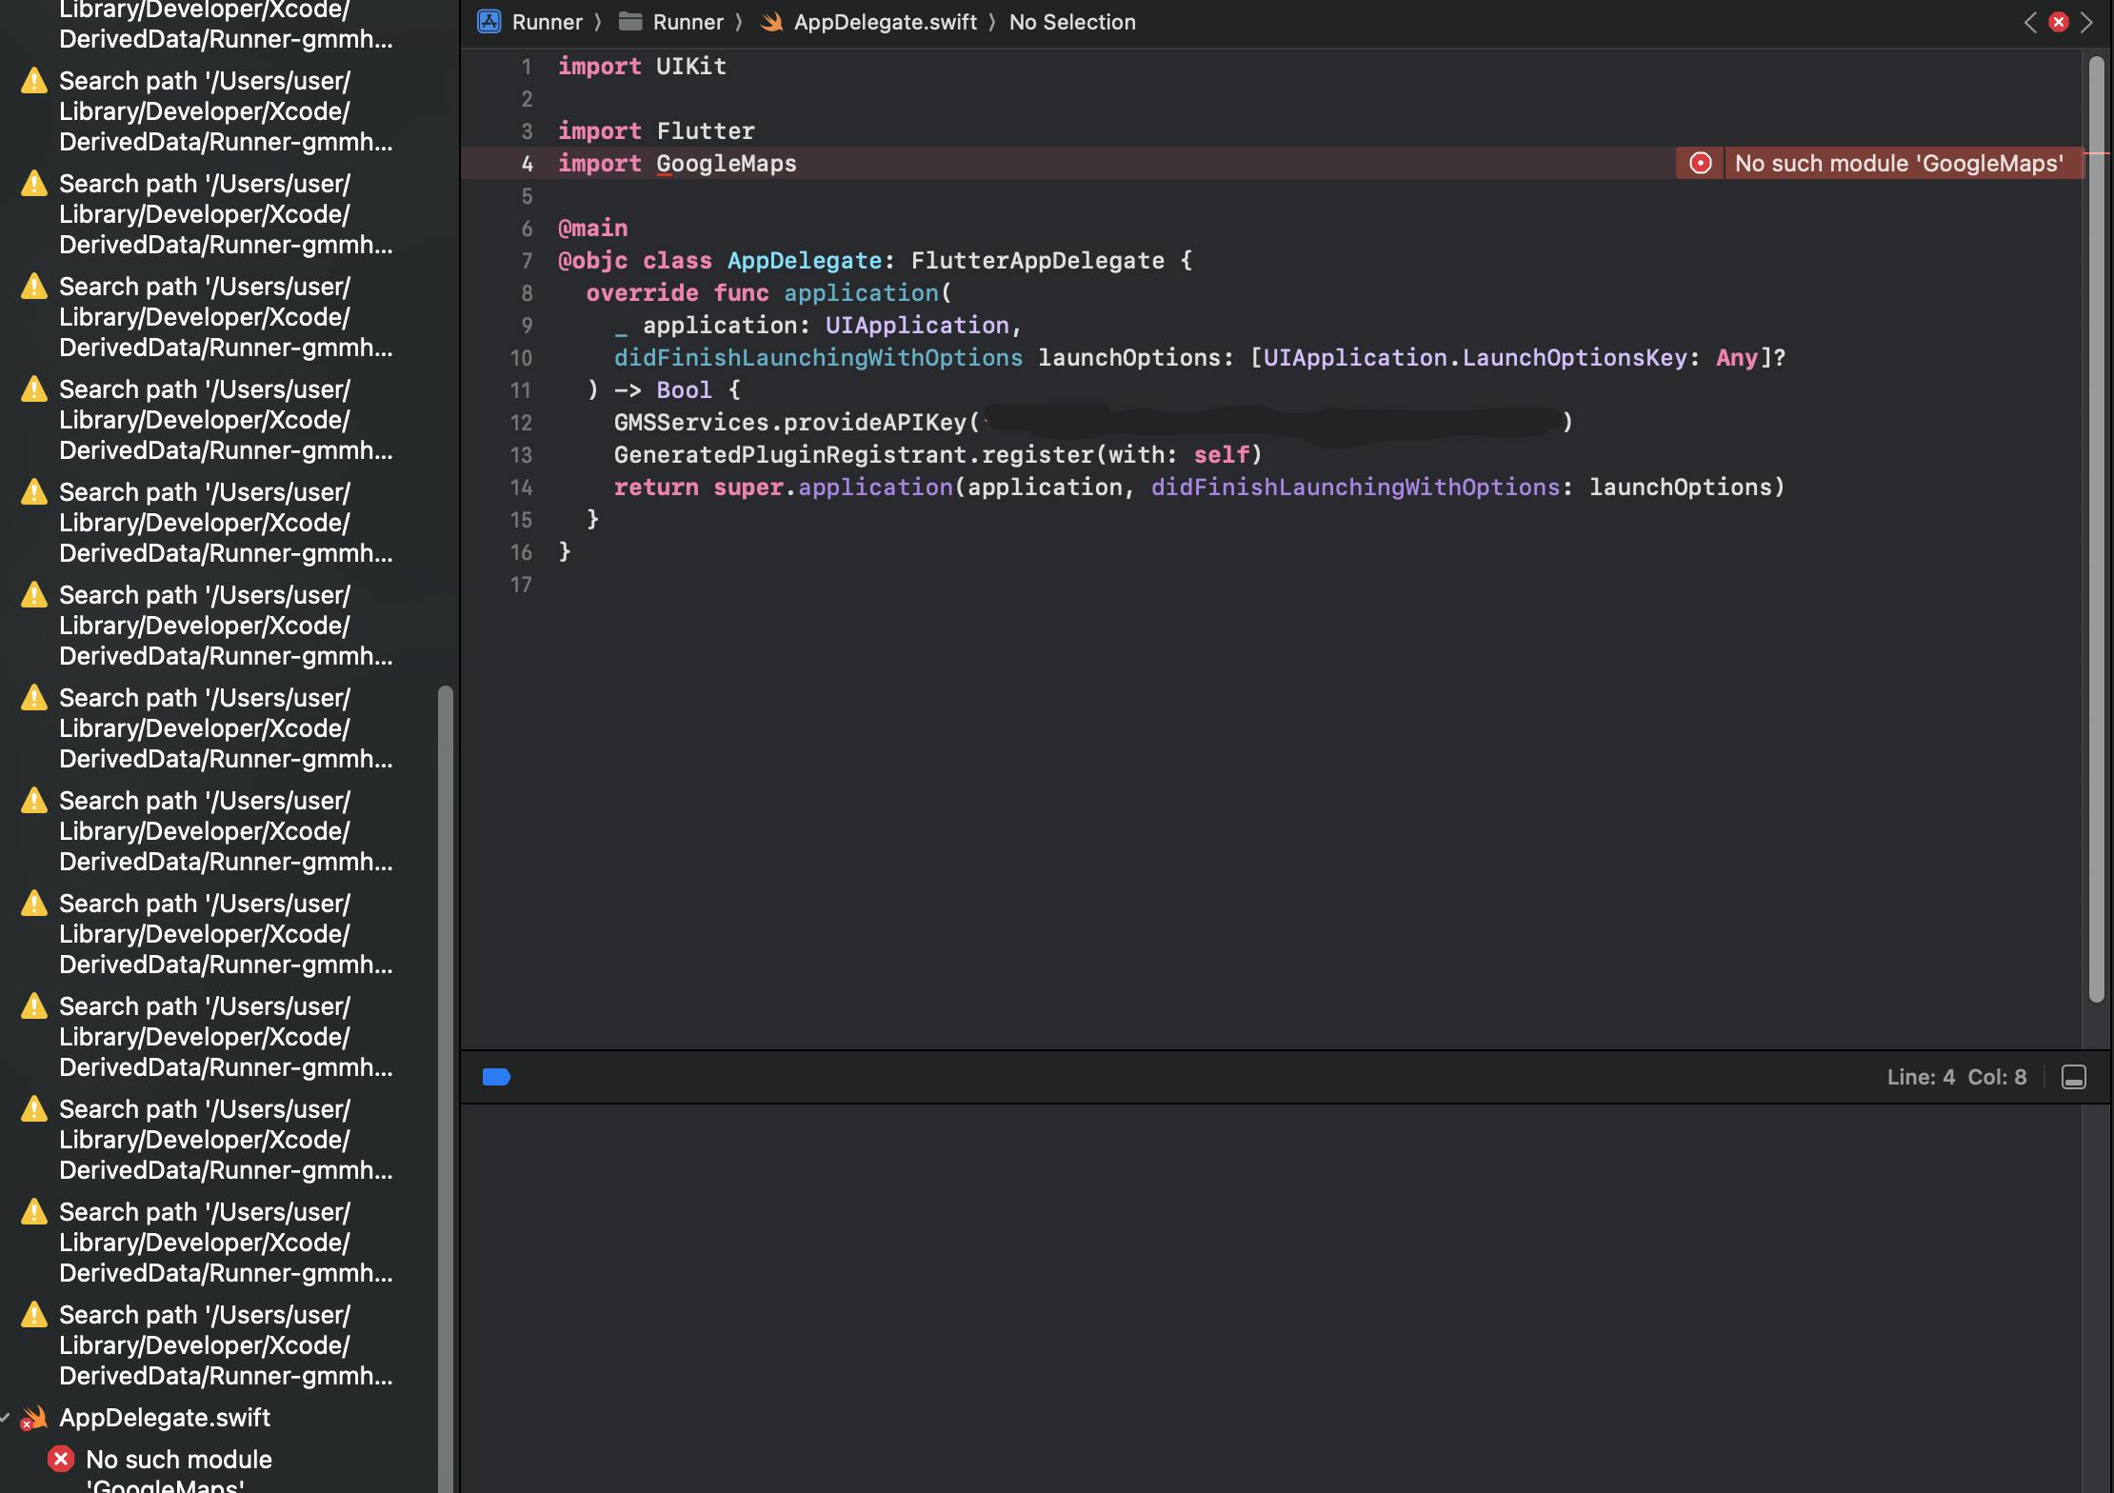Image resolution: width=2114 pixels, height=1493 pixels.
Task: Select the AppDelegate.swift entry in issue navigator
Action: click(165, 1418)
